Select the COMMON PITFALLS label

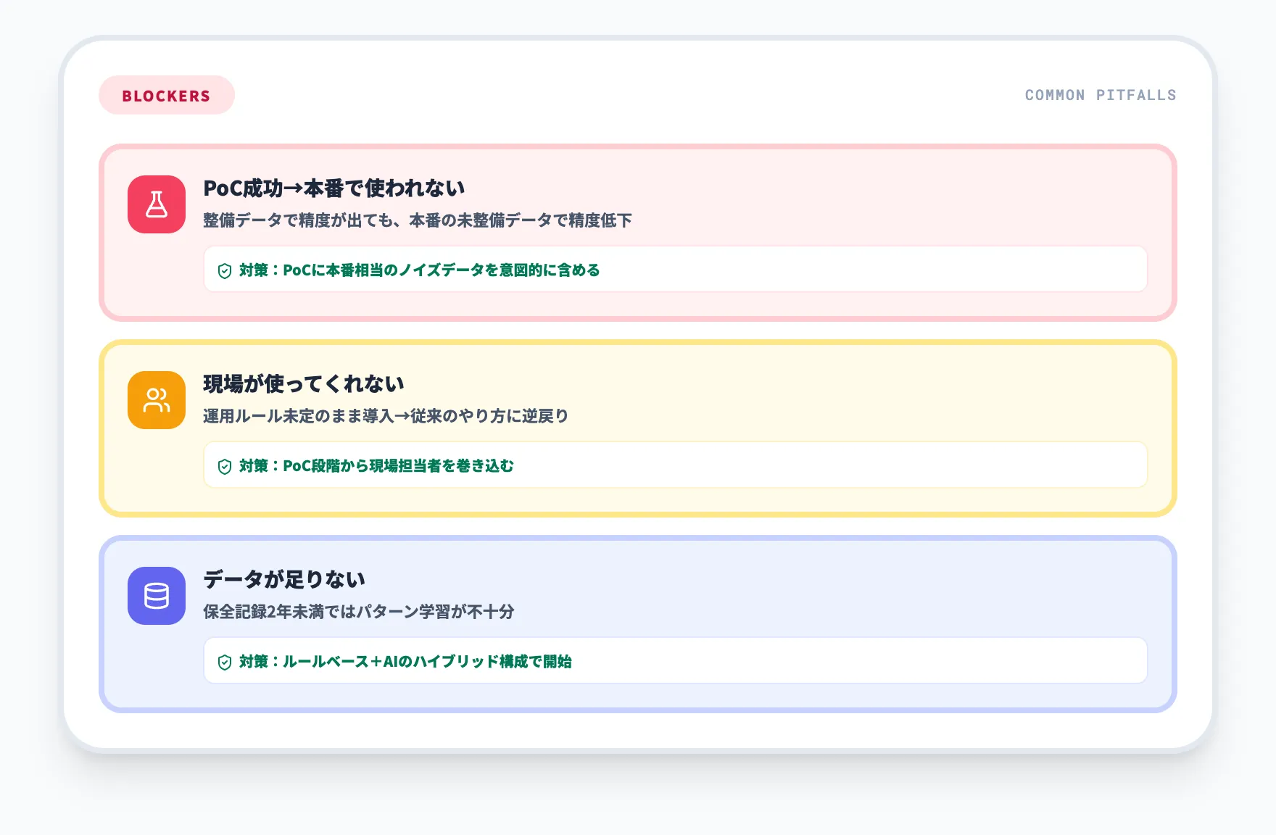tap(1101, 94)
